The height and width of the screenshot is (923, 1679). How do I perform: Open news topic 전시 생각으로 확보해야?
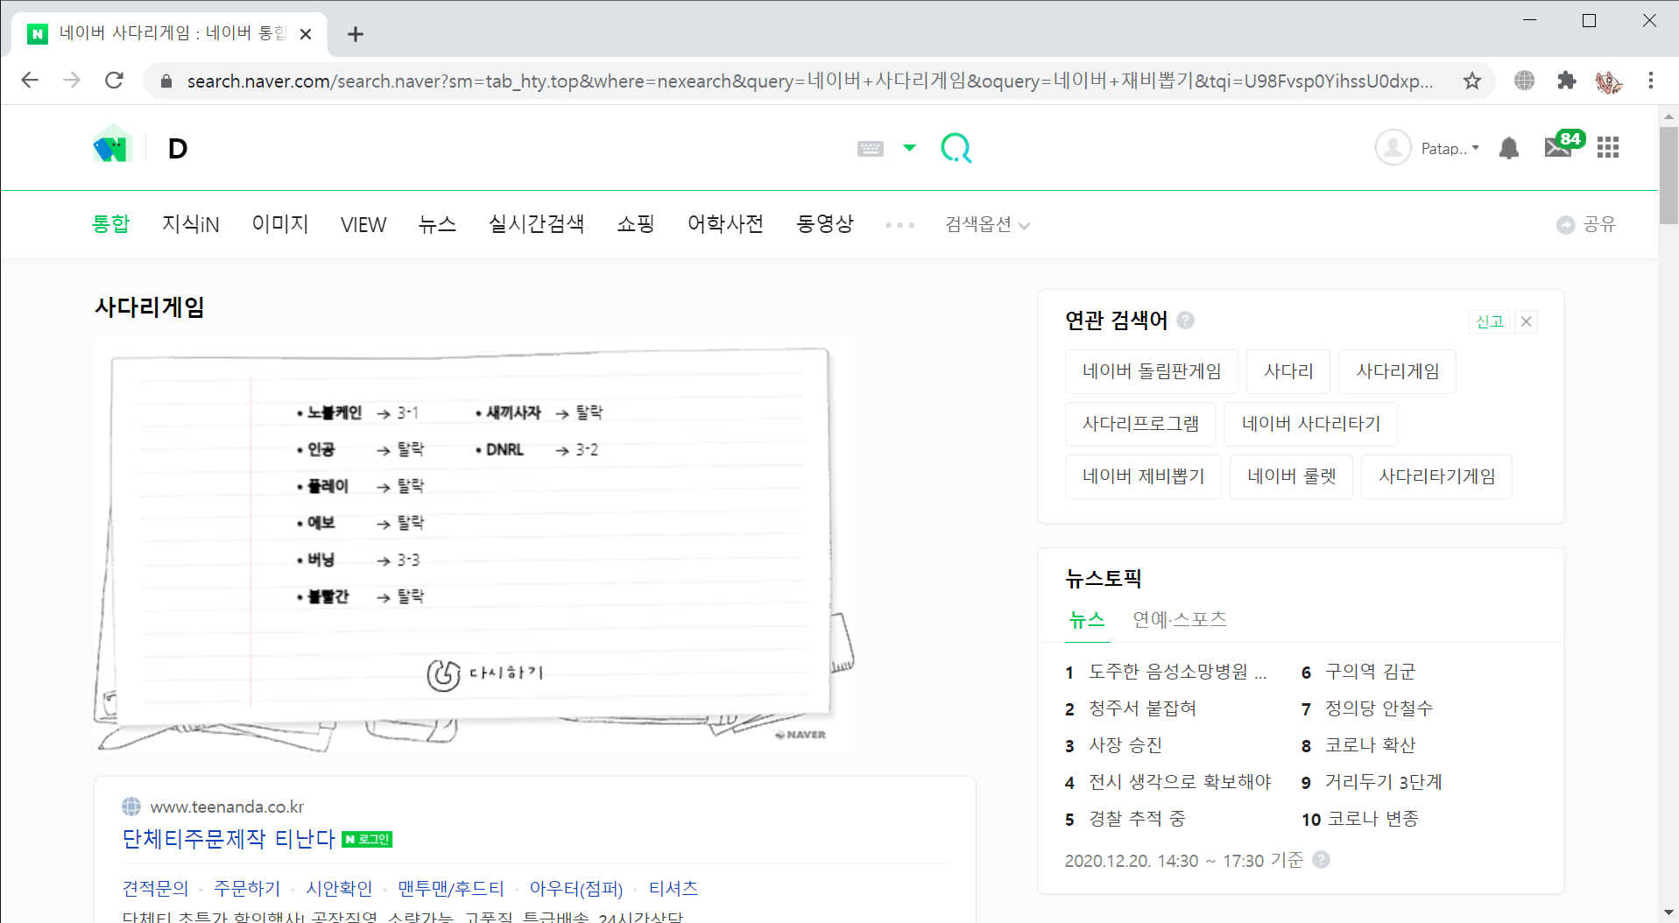tap(1180, 782)
